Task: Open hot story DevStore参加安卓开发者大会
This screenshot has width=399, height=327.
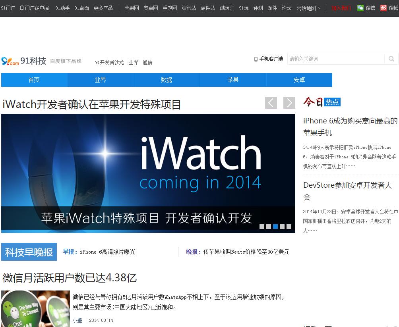Action: (347, 191)
